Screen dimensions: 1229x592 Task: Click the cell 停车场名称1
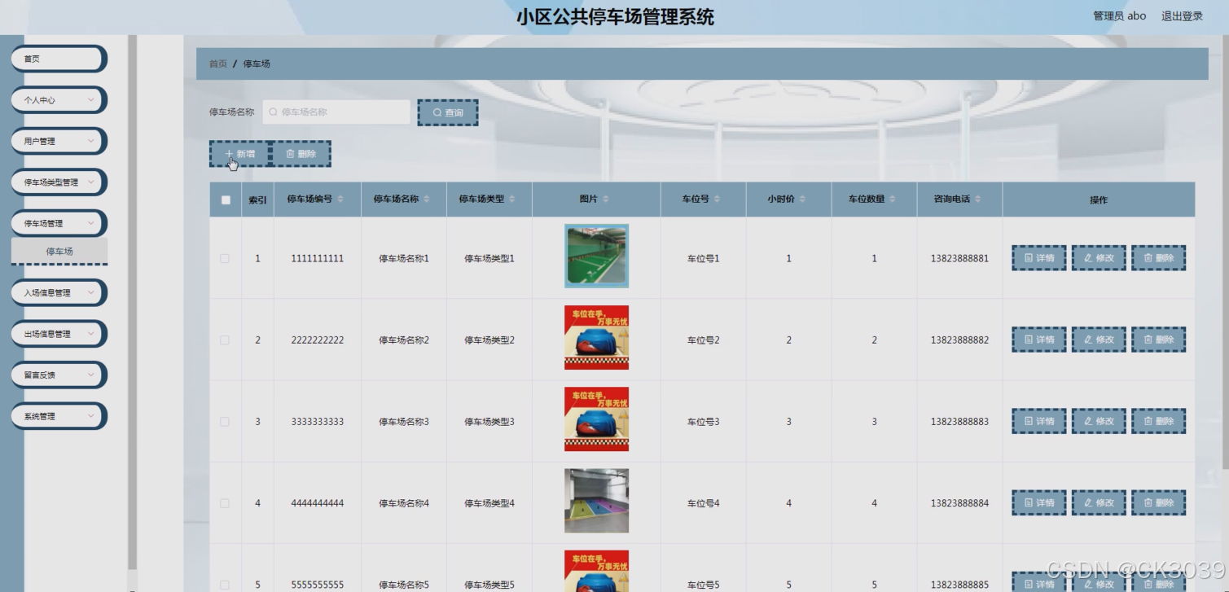click(x=403, y=258)
